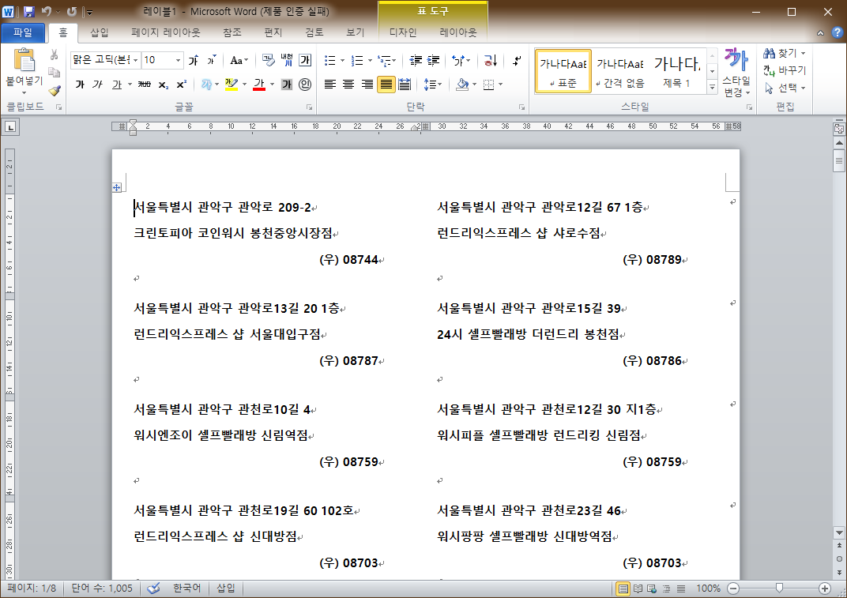
Task: Open the Change Case Aa dropdown
Action: 239,60
